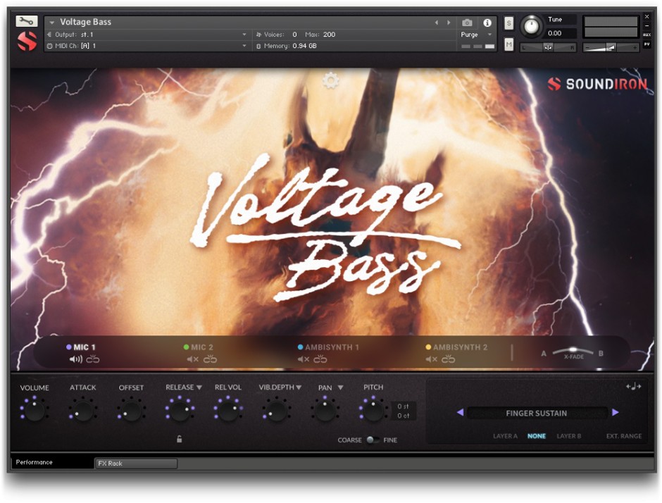Image resolution: width=662 pixels, height=503 pixels.
Task: Open the wrench instrument edit mode
Action: pyautogui.click(x=27, y=20)
